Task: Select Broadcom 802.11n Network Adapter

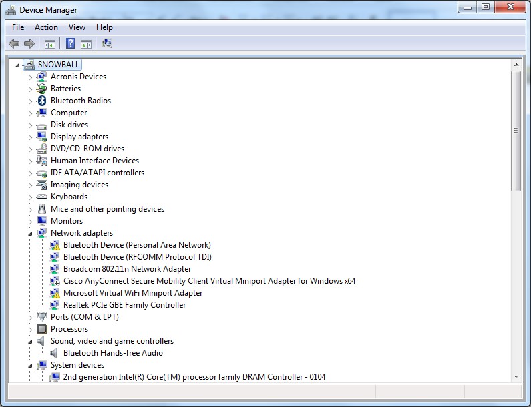Action: coord(128,269)
